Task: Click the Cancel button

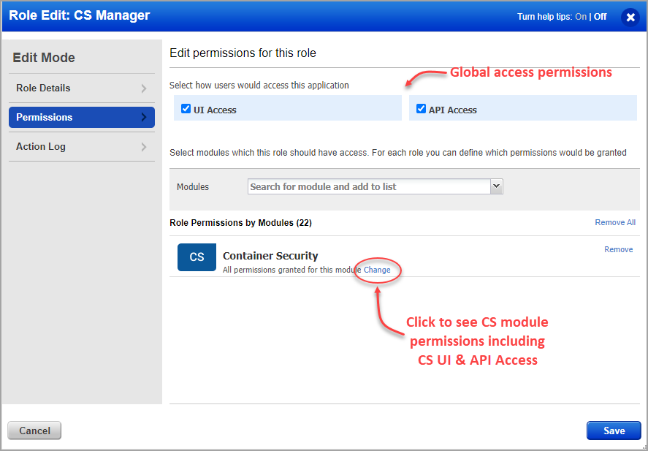Action: pos(34,431)
